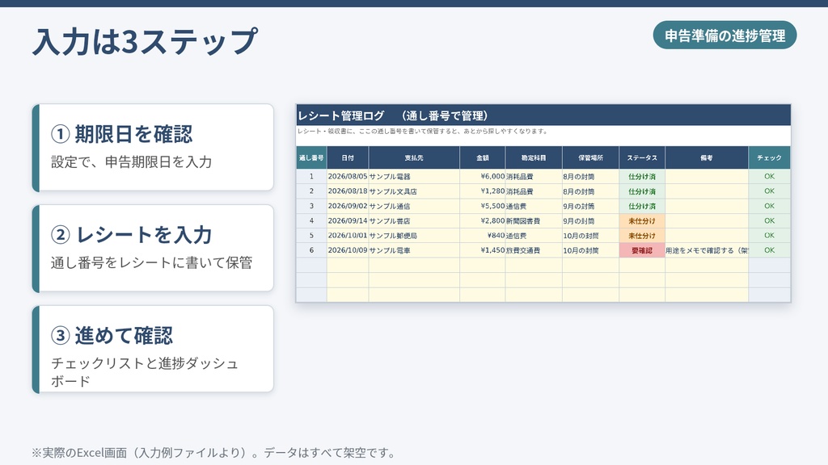
Task: Click the 用途をメモで確認する note cell
Action: (707, 250)
